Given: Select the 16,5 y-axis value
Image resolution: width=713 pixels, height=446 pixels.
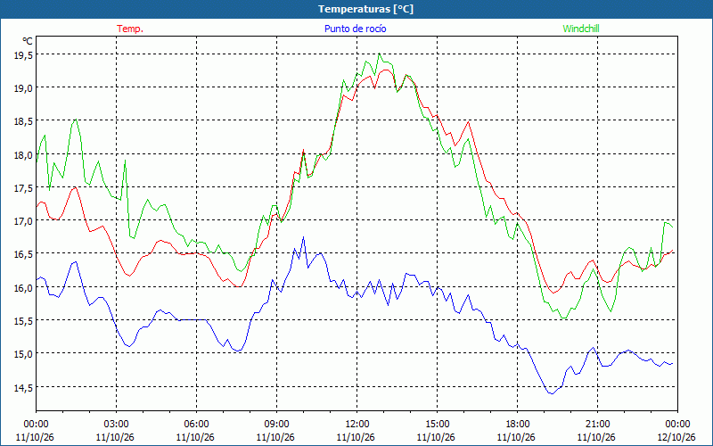Looking at the screenshot, I should tap(23, 254).
